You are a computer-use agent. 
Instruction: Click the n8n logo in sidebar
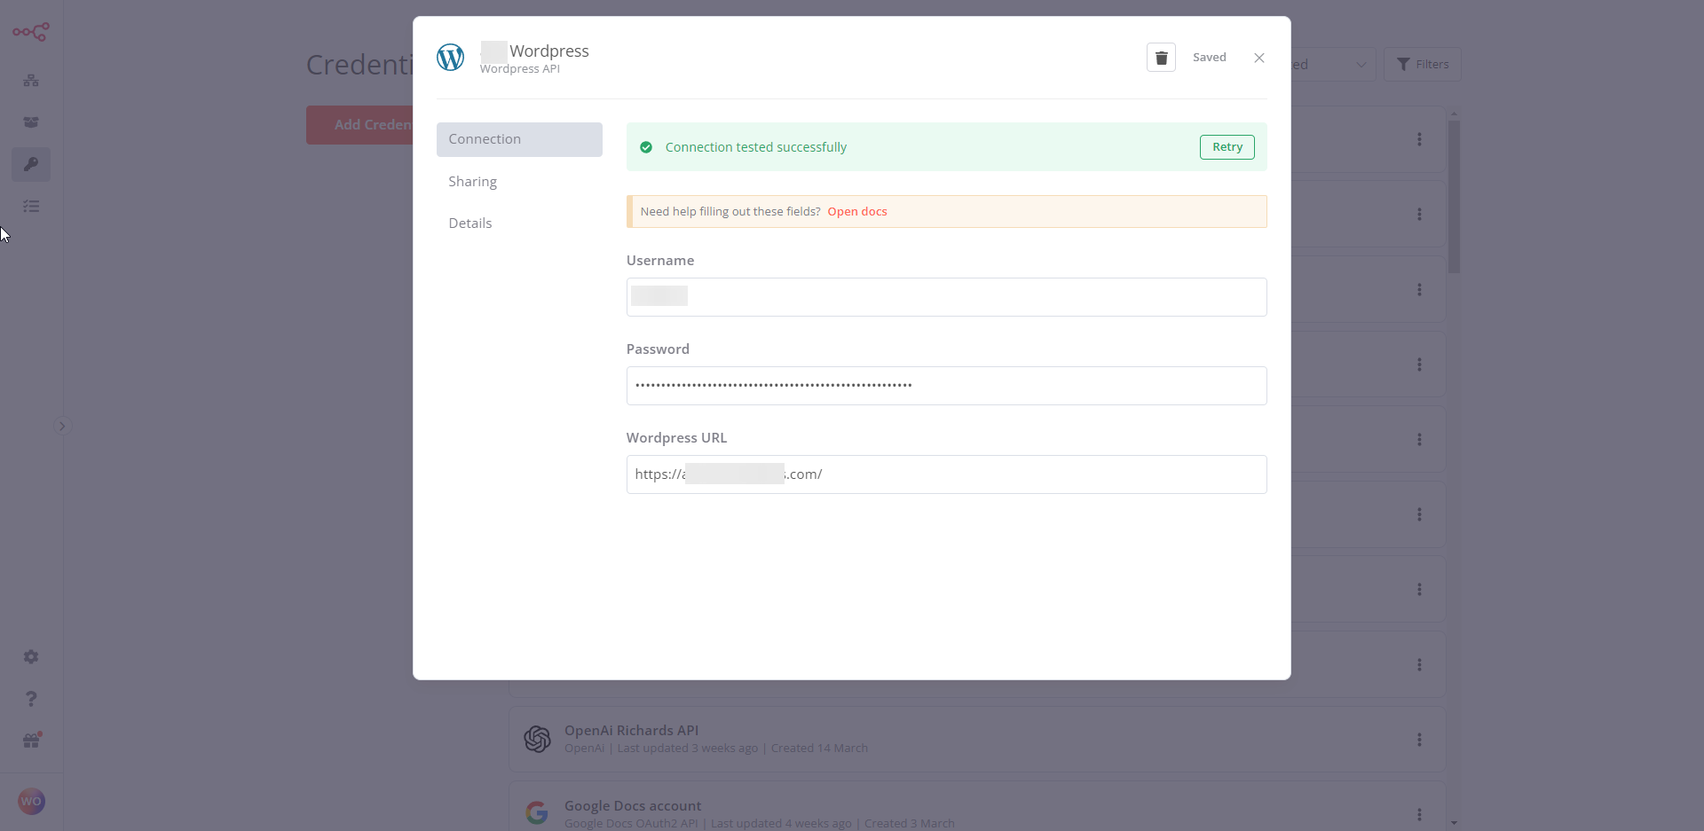(x=31, y=33)
